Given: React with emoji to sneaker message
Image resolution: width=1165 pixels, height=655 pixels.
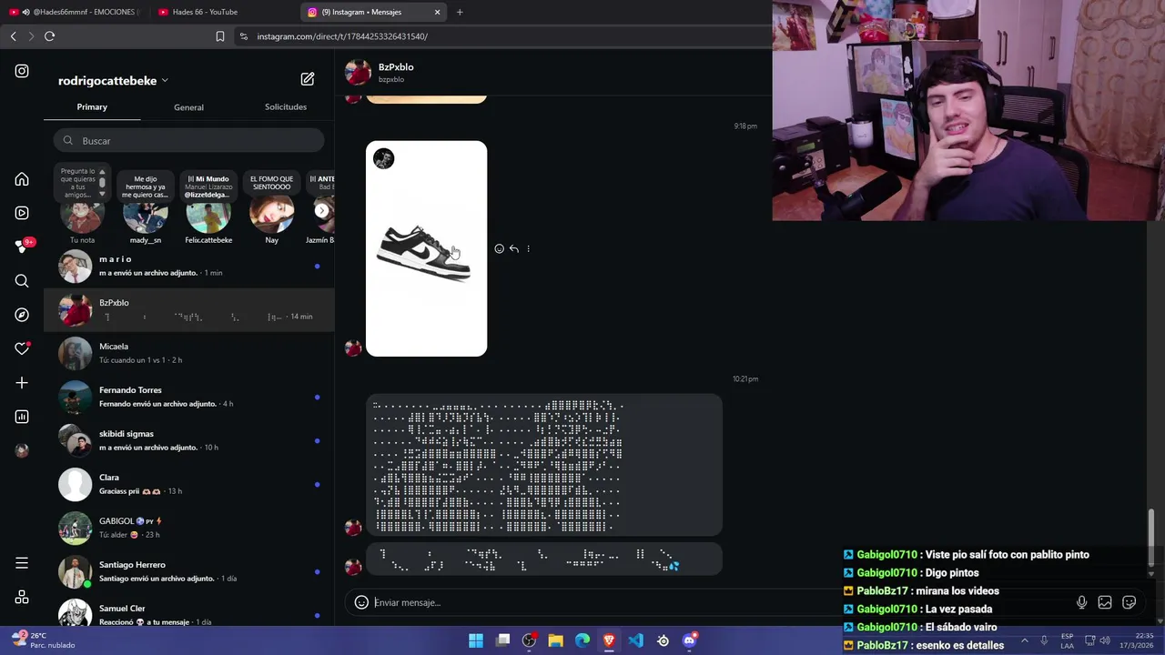Looking at the screenshot, I should [x=499, y=248].
